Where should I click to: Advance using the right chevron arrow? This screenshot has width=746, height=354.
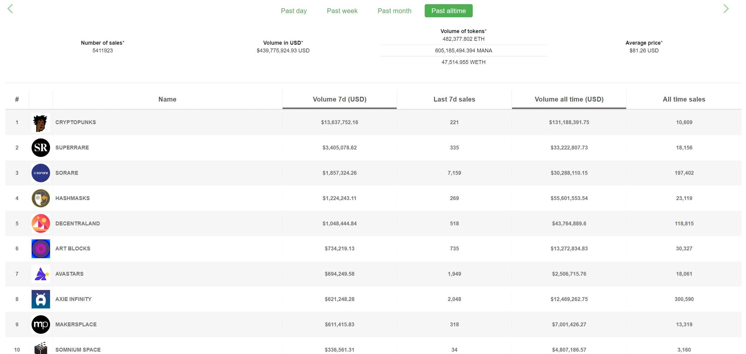726,9
